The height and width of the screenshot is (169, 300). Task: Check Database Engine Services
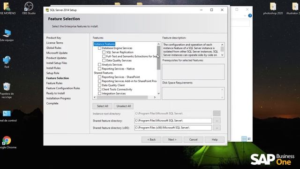click(x=99, y=48)
